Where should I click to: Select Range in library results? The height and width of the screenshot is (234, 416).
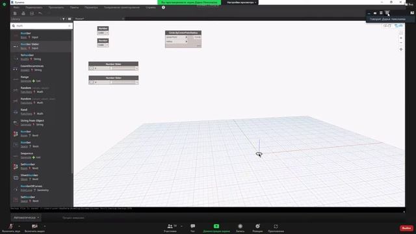pyautogui.click(x=41, y=79)
